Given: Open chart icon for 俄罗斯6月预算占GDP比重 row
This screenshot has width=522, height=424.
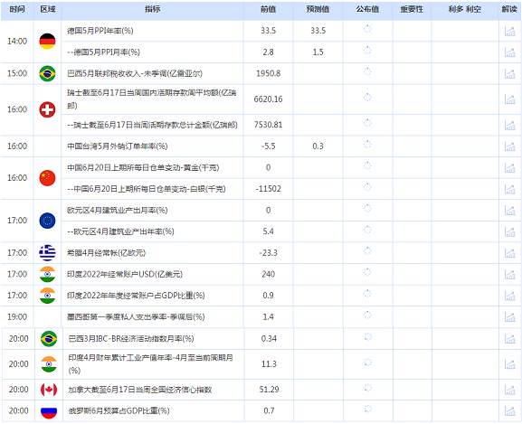Looking at the screenshot, I should pos(509,410).
